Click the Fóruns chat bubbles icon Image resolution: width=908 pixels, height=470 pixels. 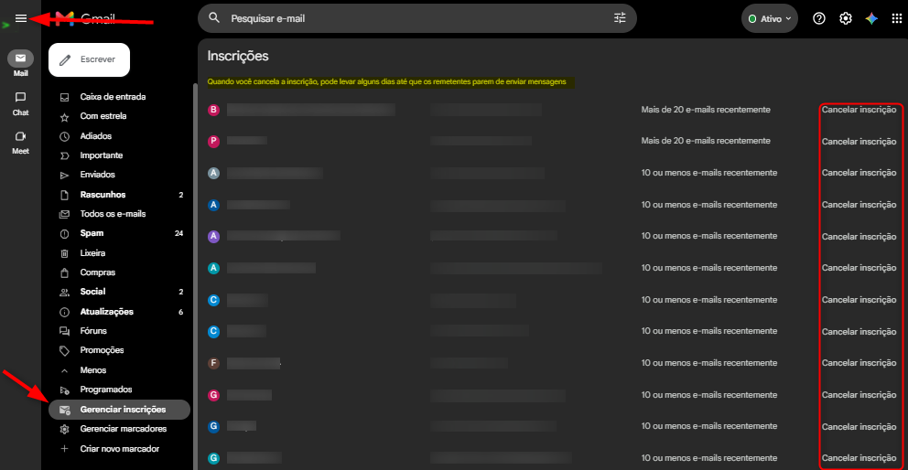click(64, 331)
